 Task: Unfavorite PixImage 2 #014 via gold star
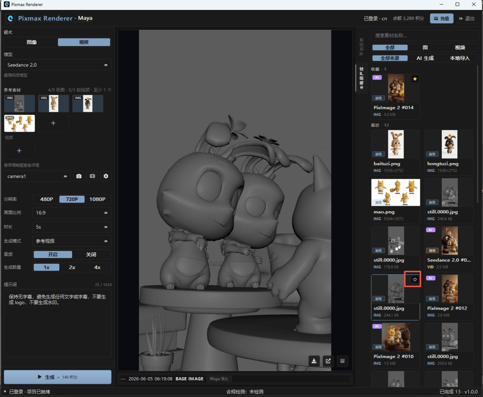coord(415,79)
